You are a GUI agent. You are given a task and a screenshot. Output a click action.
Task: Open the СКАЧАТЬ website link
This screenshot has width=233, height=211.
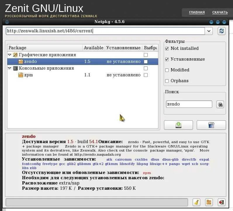220,12
